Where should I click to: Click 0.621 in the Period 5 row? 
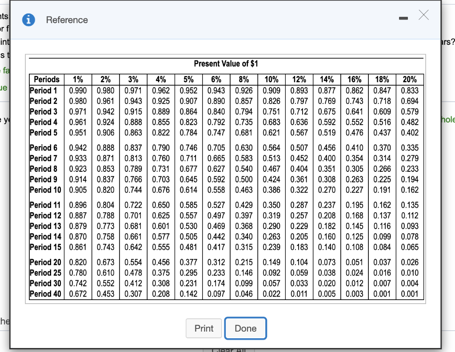point(271,133)
